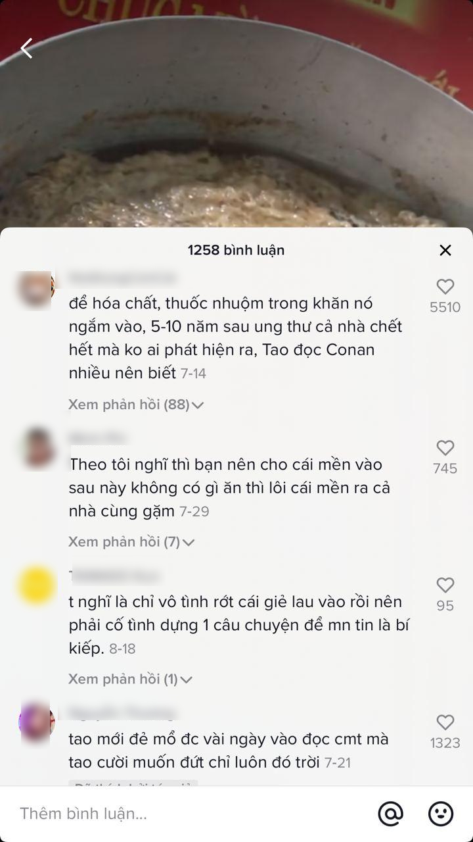This screenshot has height=842, width=473.
Task: Open the second commenter's profile picture
Action: click(37, 448)
